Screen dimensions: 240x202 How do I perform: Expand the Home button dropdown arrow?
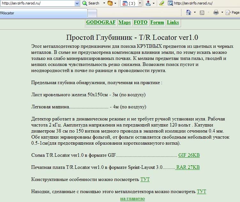(195, 12)
